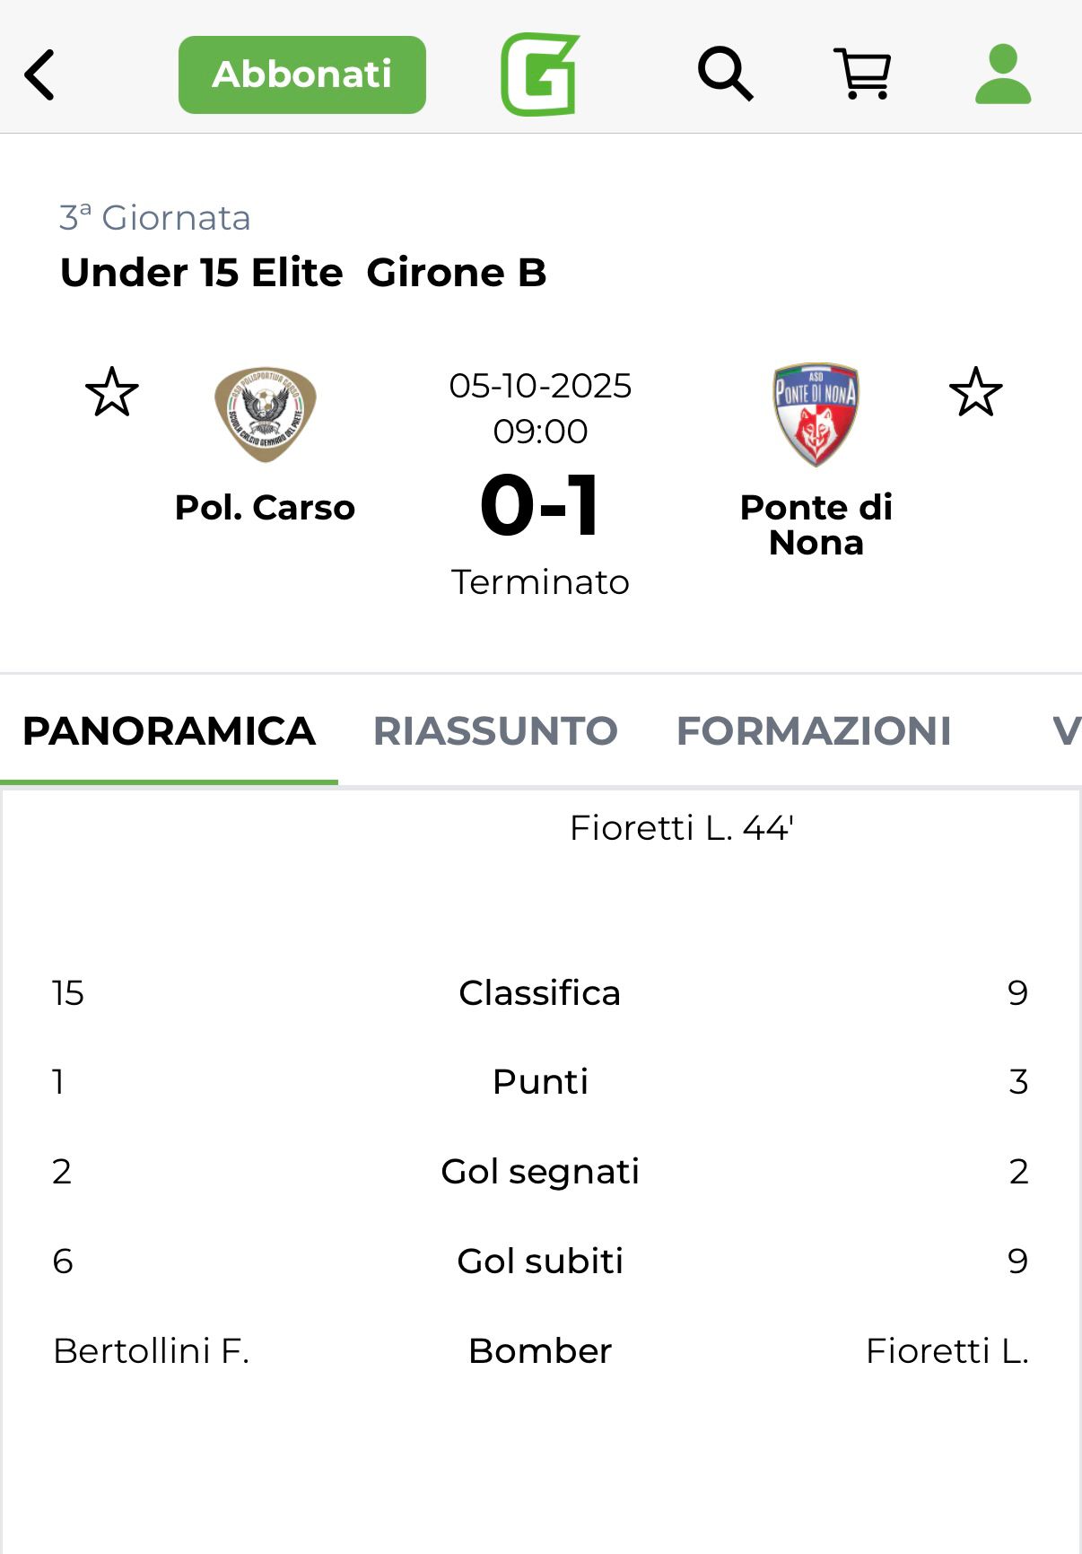Tap the green G home logo
This screenshot has height=1554, width=1082.
coord(540,74)
